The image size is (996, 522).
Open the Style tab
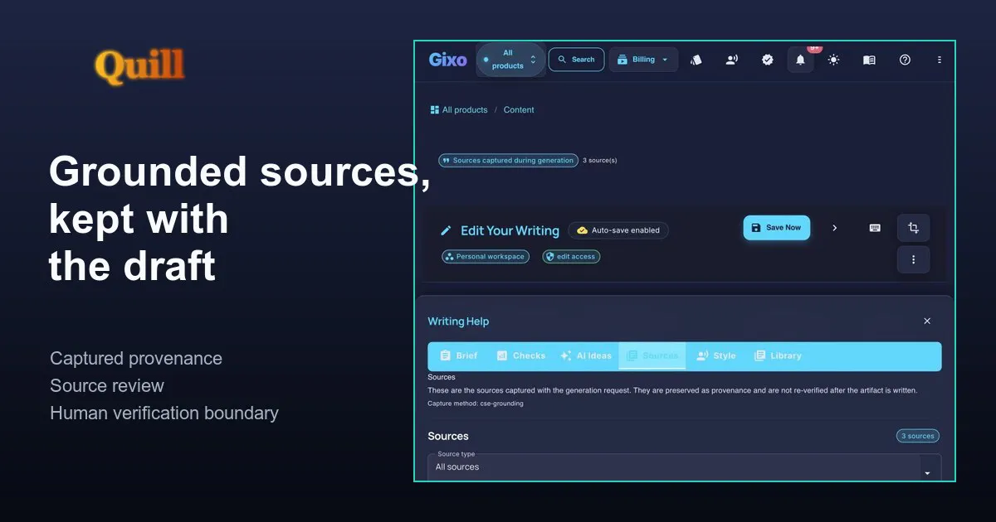click(715, 355)
